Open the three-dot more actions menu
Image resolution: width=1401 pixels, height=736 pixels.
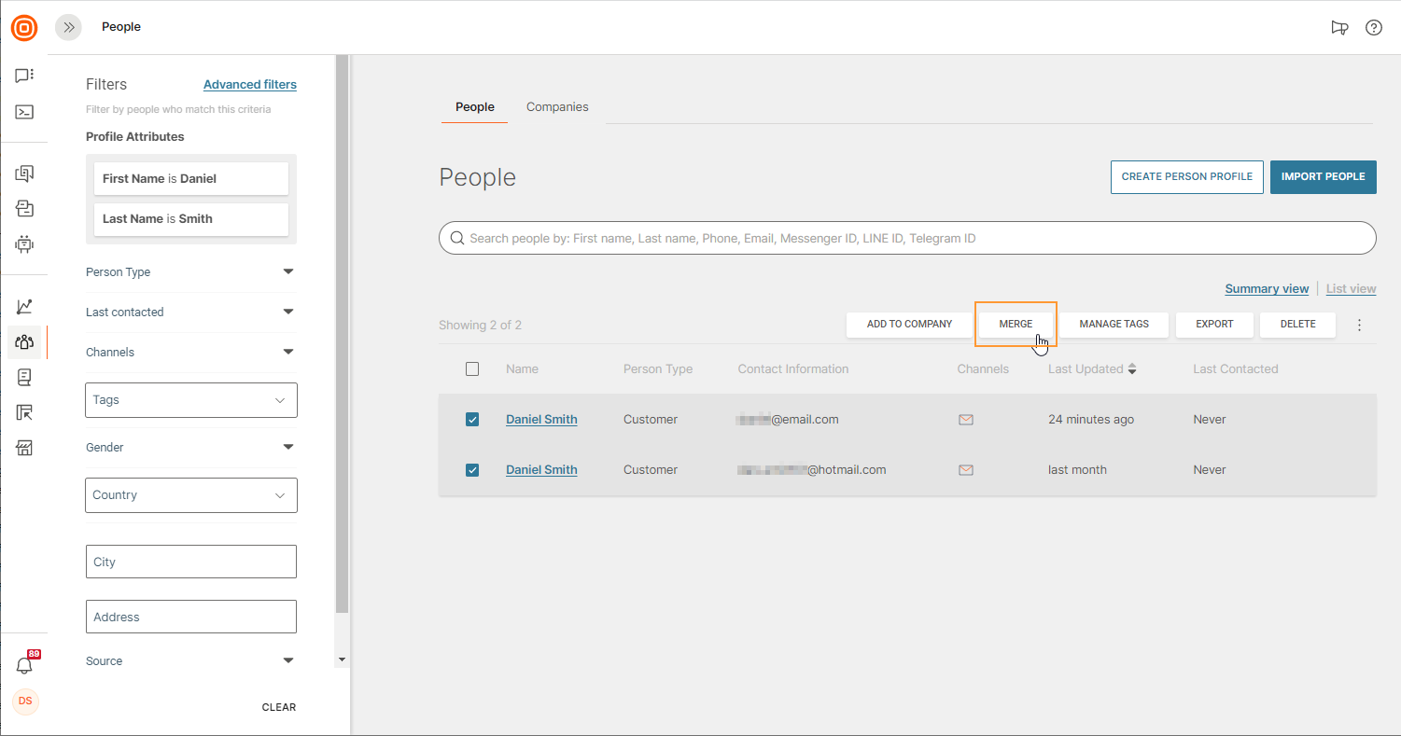(x=1359, y=325)
